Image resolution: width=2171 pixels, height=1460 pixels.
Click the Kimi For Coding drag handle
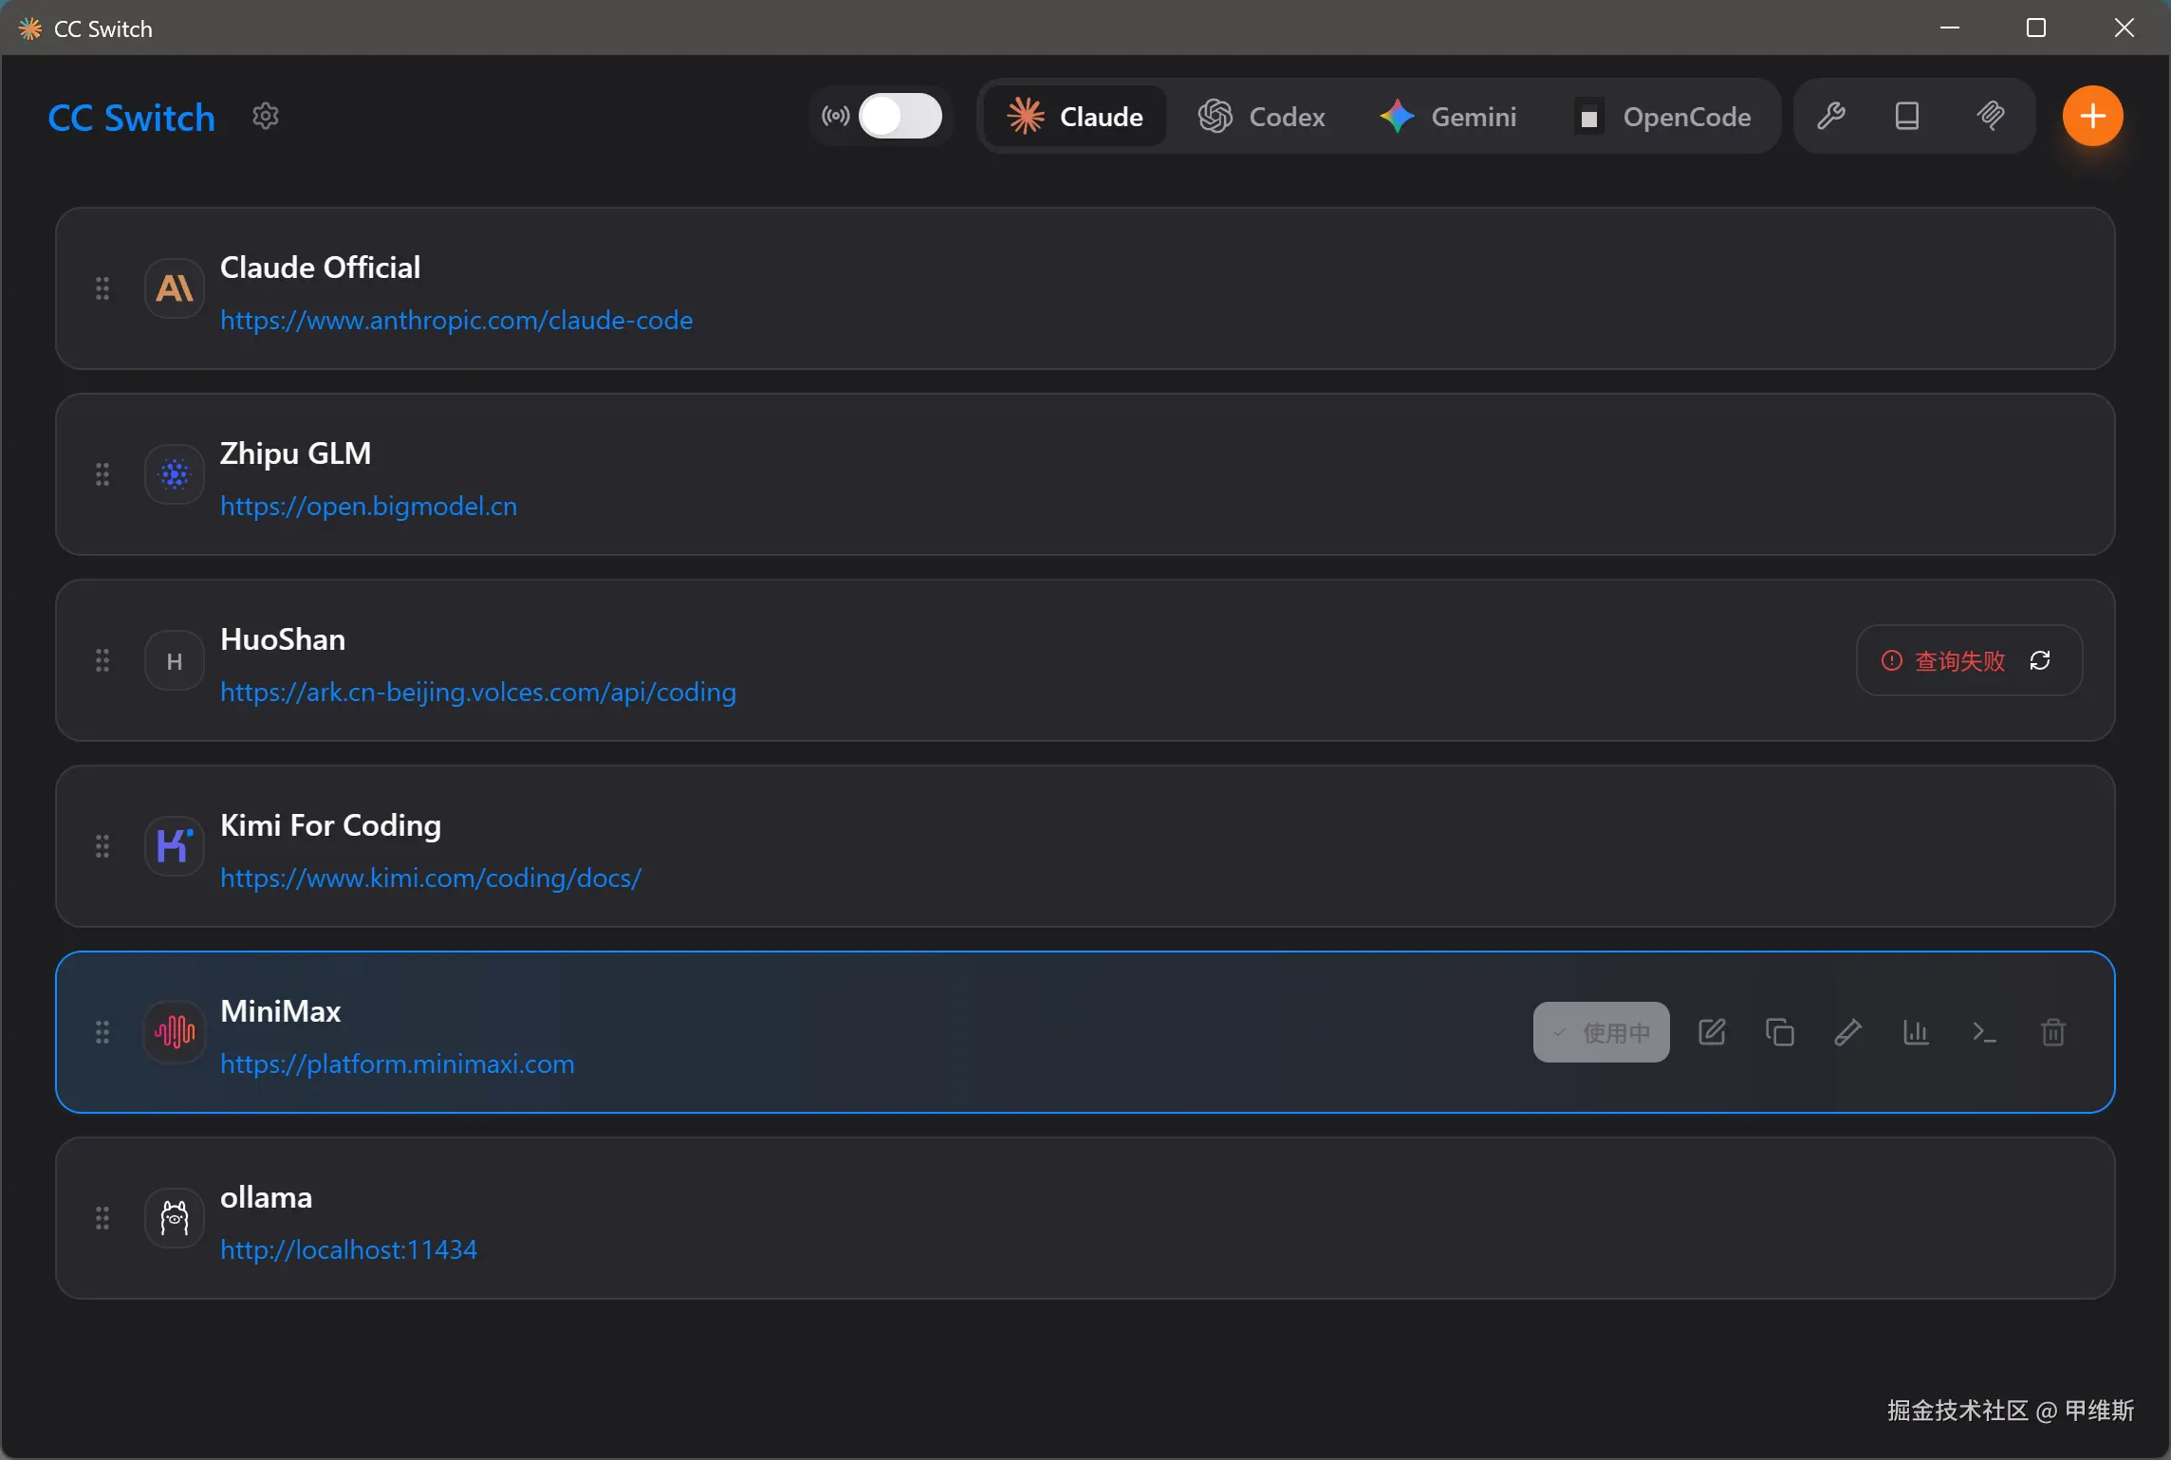(102, 846)
